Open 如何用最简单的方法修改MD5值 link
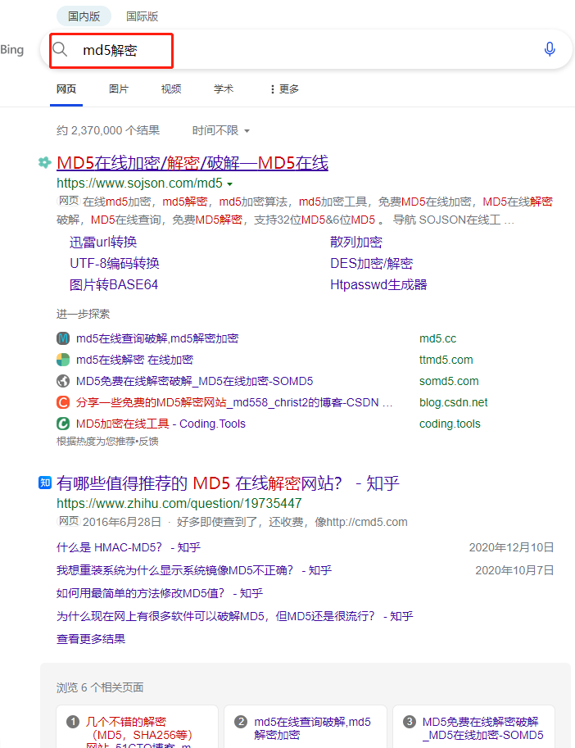 coord(160,593)
